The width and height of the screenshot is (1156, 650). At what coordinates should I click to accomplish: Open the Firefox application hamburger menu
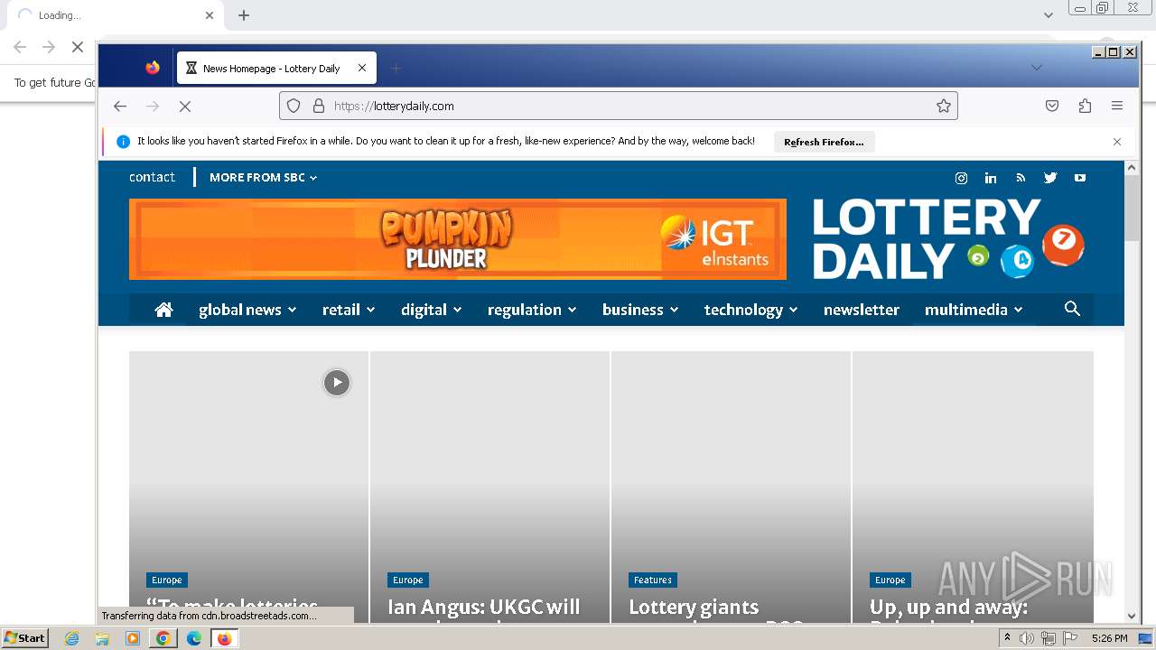(x=1117, y=106)
